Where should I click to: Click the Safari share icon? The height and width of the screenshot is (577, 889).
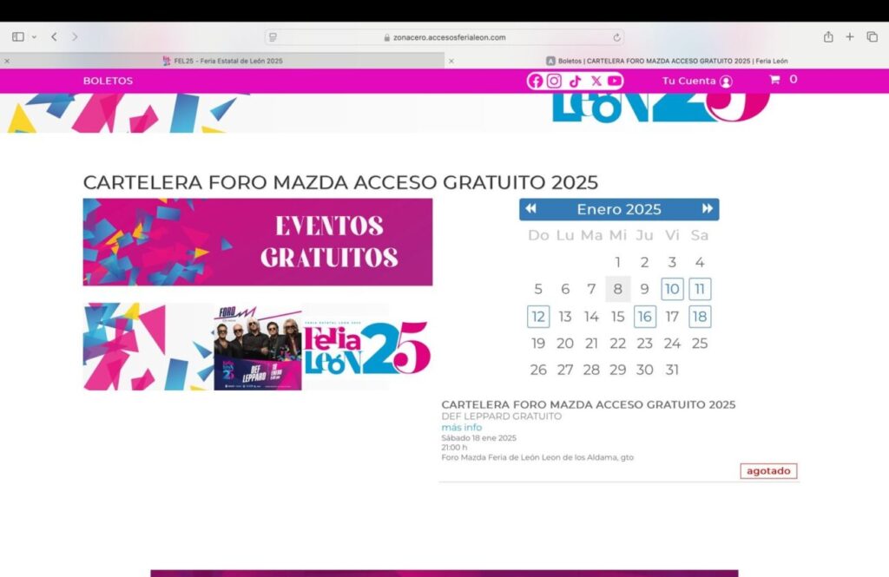tap(828, 36)
